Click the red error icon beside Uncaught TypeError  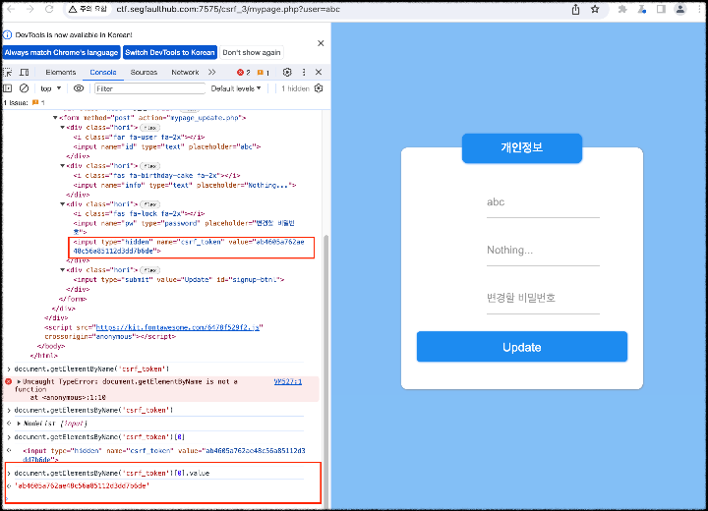pos(8,382)
